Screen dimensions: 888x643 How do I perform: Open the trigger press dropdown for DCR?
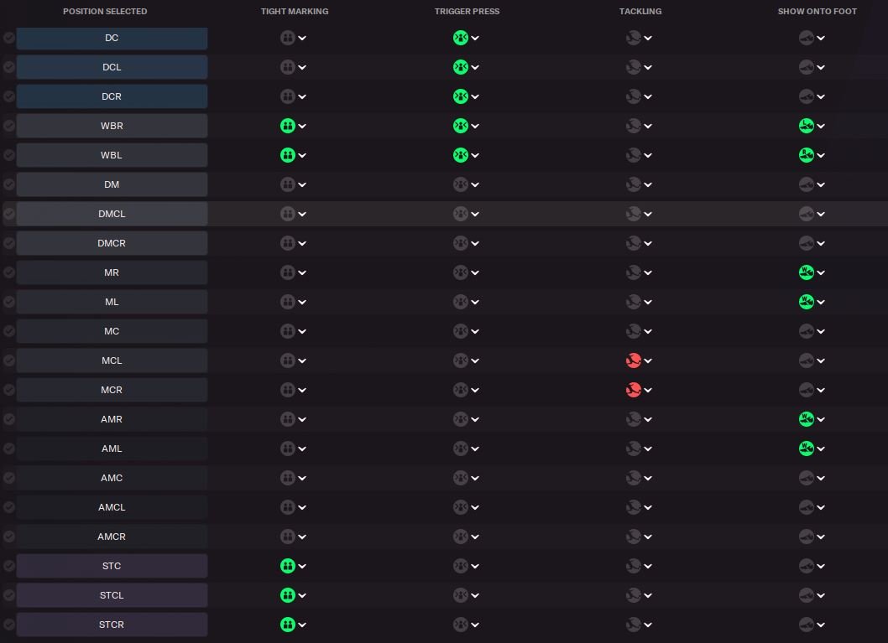pyautogui.click(x=475, y=97)
